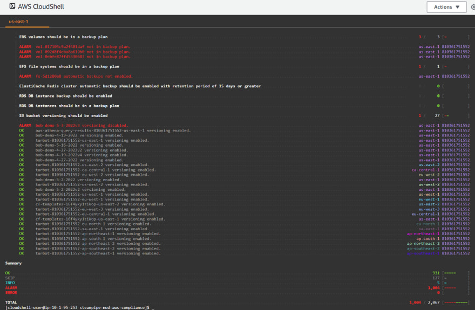Click the ap-south-1 region label

pyautogui.click(x=427, y=239)
